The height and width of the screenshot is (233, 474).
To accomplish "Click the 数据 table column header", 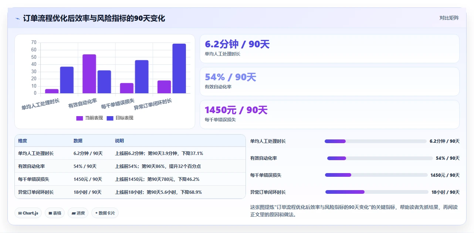I will pos(78,141).
